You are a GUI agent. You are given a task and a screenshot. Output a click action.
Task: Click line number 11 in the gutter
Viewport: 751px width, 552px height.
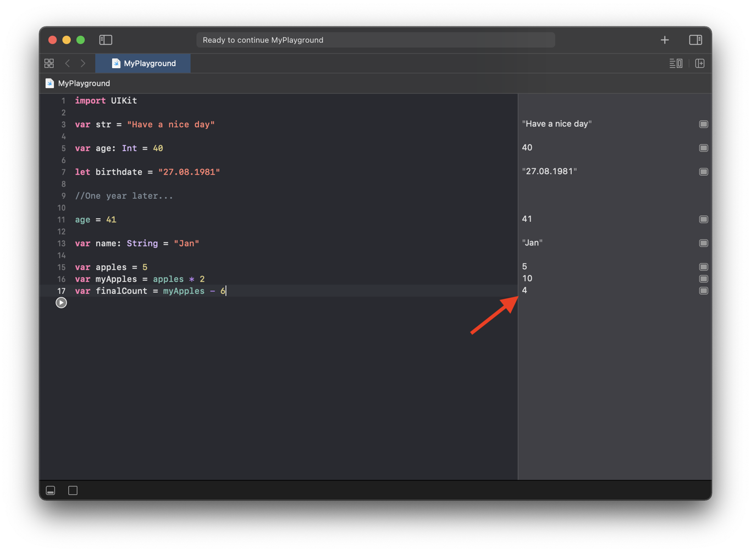(x=61, y=220)
